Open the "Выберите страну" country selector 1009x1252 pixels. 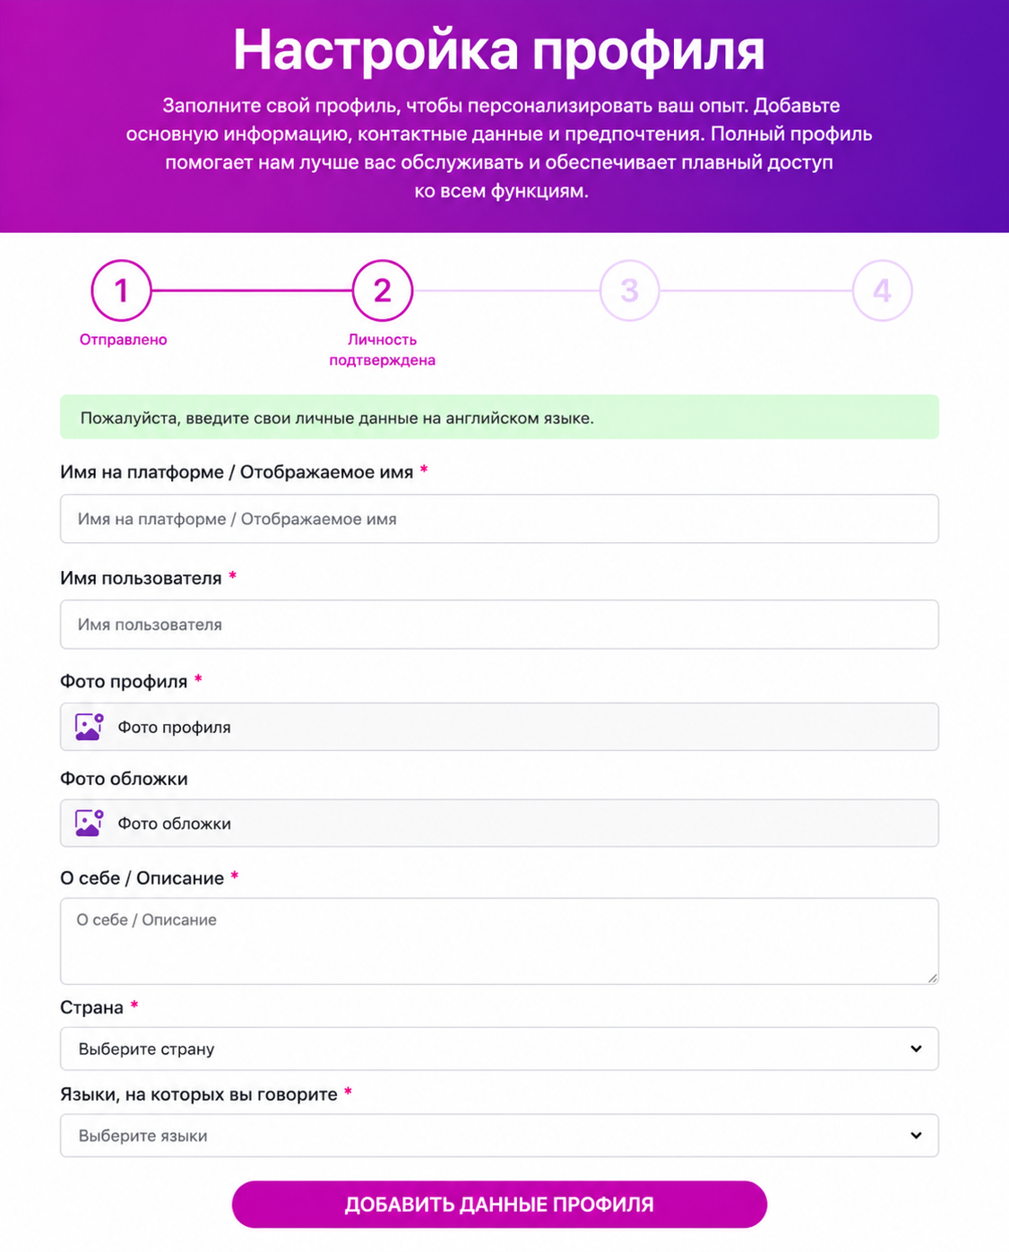click(499, 1049)
